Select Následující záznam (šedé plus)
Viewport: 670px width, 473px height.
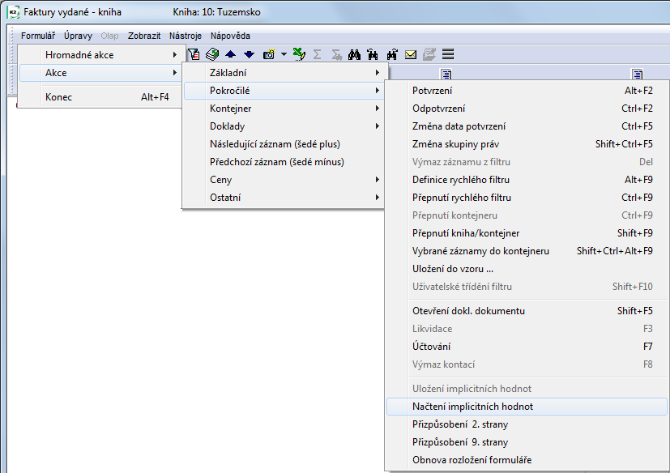tap(284, 144)
